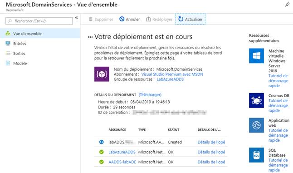The width and height of the screenshot is (293, 173).
Task: Click the Cosmos DB planet icon
Action: [x=256, y=100]
